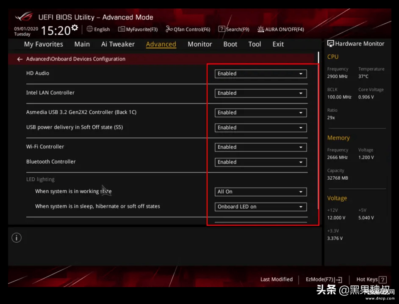Viewport: 399px width, 304px height.
Task: Select the Bluetooth Controller label
Action: coord(51,162)
